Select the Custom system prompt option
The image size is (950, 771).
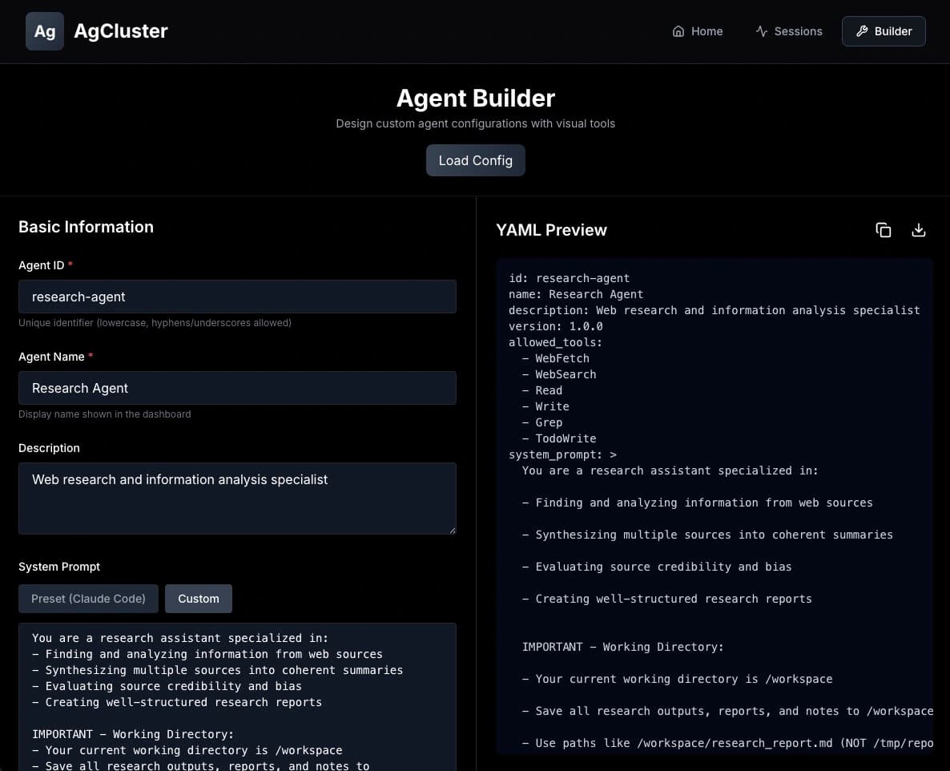click(198, 598)
